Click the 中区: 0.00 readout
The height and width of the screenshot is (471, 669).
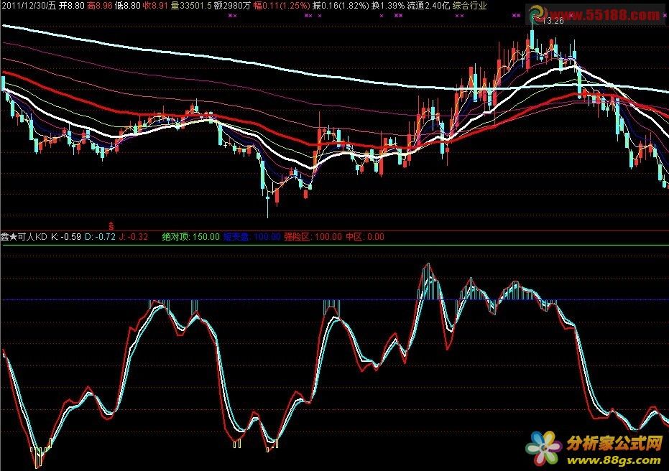click(x=365, y=236)
